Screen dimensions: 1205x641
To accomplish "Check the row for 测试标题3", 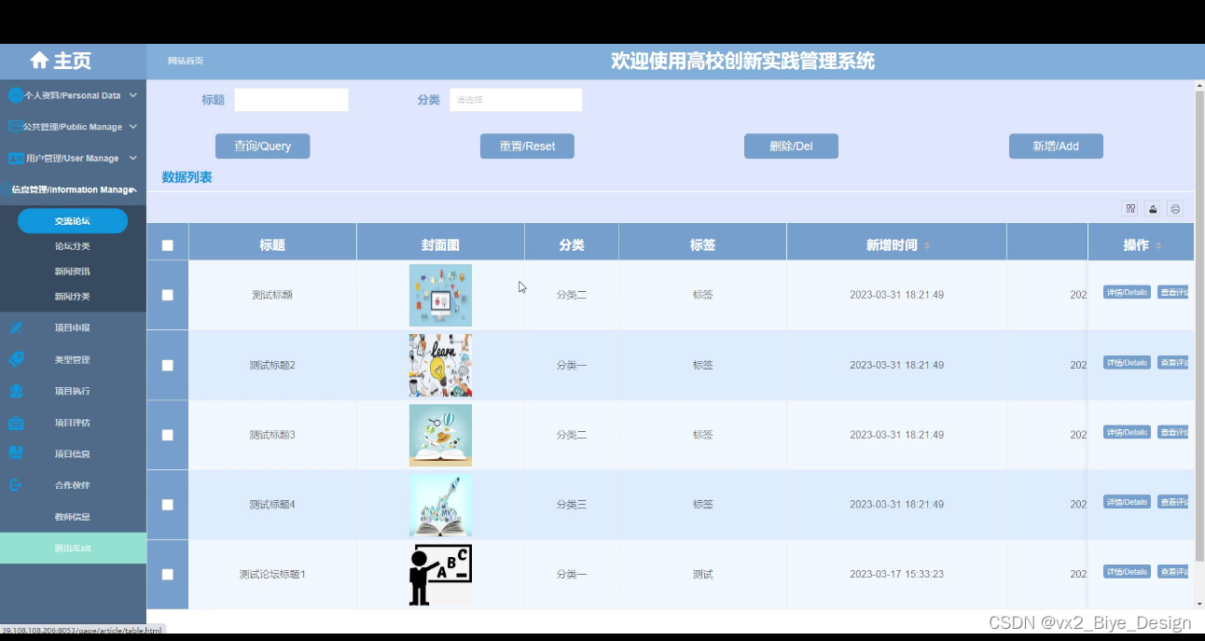I will (x=168, y=435).
